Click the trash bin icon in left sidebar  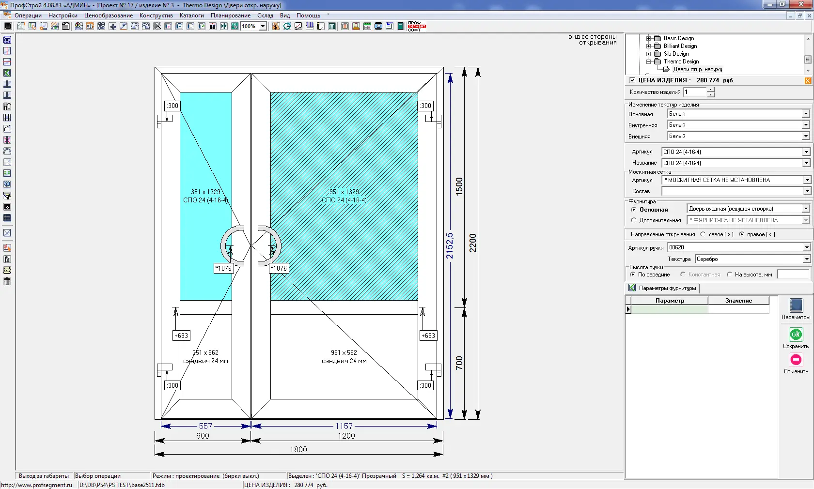(x=7, y=281)
